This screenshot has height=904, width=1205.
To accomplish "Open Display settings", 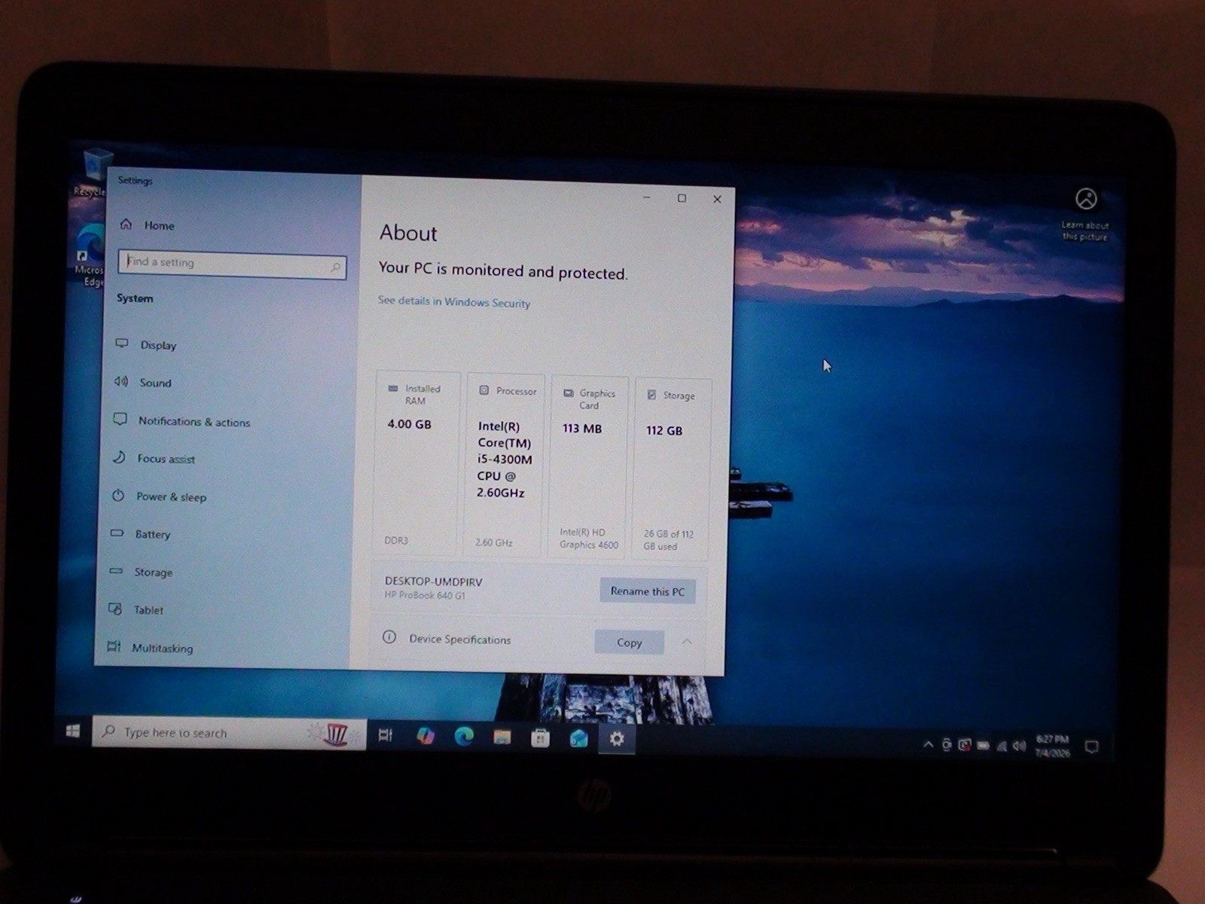I will coord(145,344).
